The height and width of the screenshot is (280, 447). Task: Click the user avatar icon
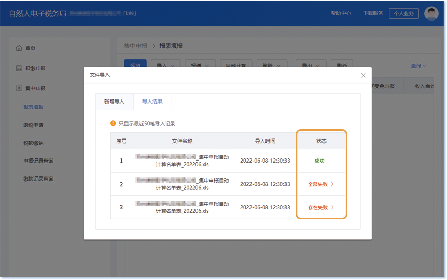[x=431, y=13]
